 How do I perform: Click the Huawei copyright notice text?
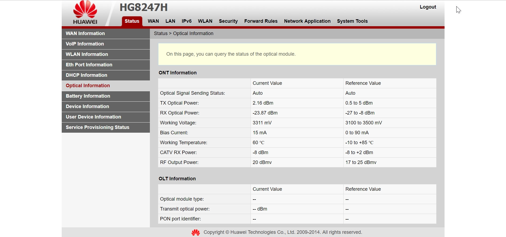pyautogui.click(x=283, y=232)
